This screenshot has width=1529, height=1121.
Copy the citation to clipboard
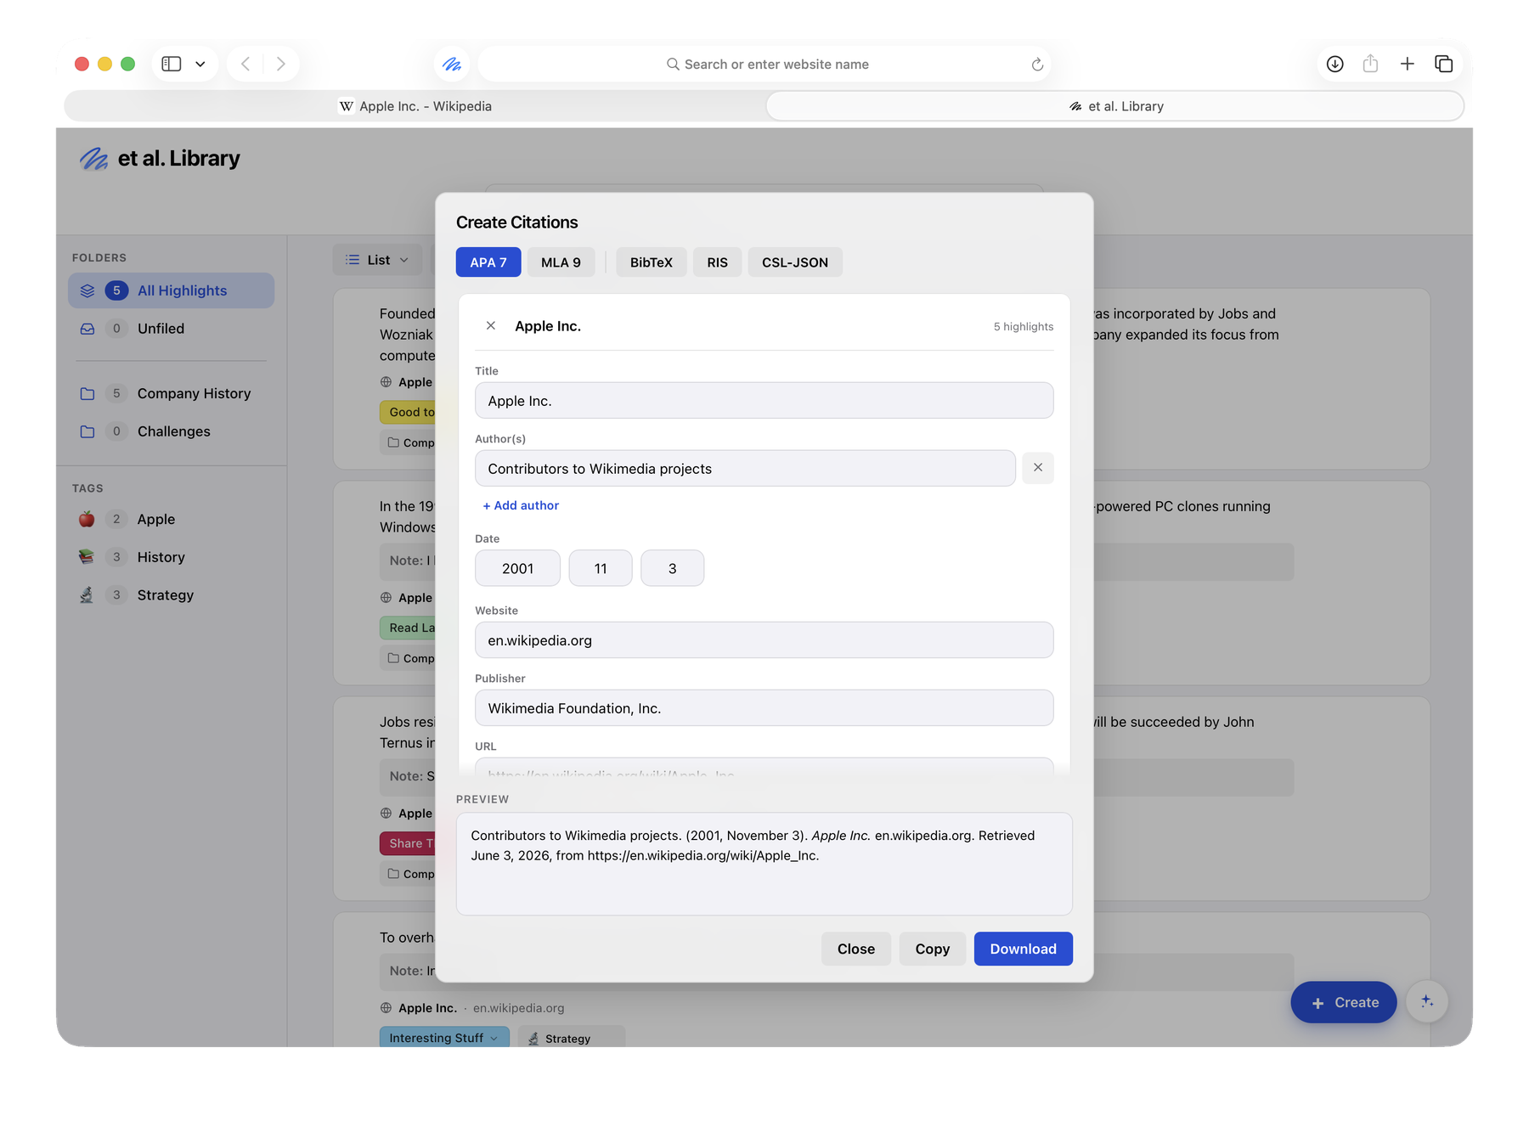click(933, 949)
